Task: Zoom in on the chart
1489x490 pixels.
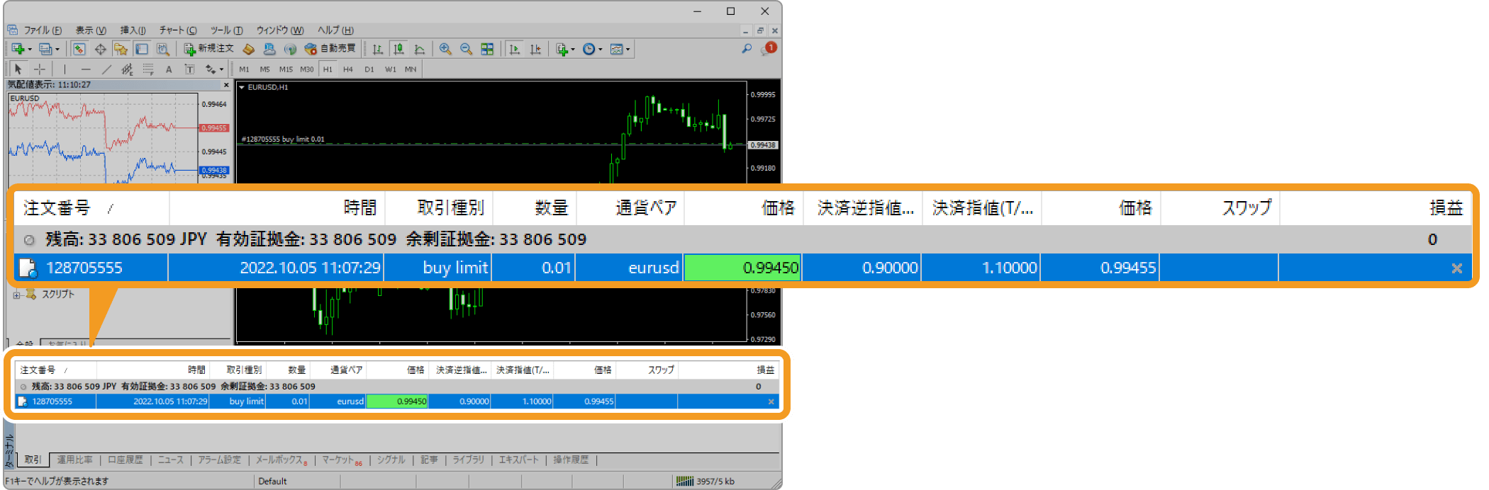Action: tap(445, 49)
